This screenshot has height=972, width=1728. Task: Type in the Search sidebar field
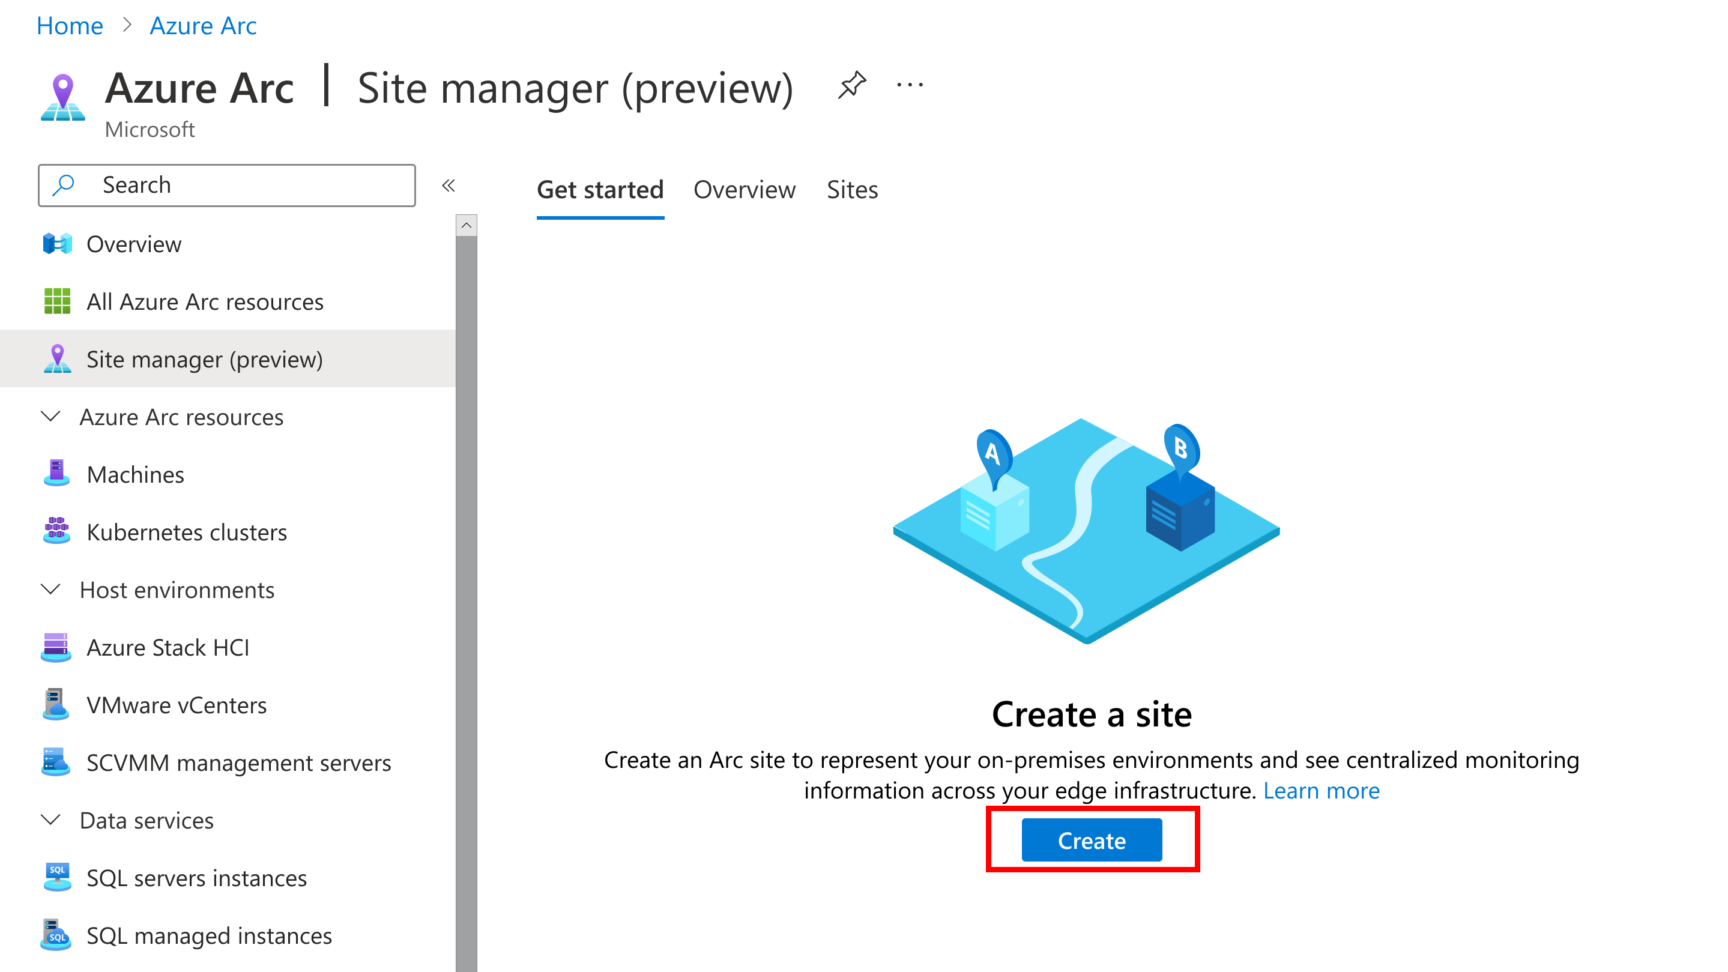[x=227, y=185]
